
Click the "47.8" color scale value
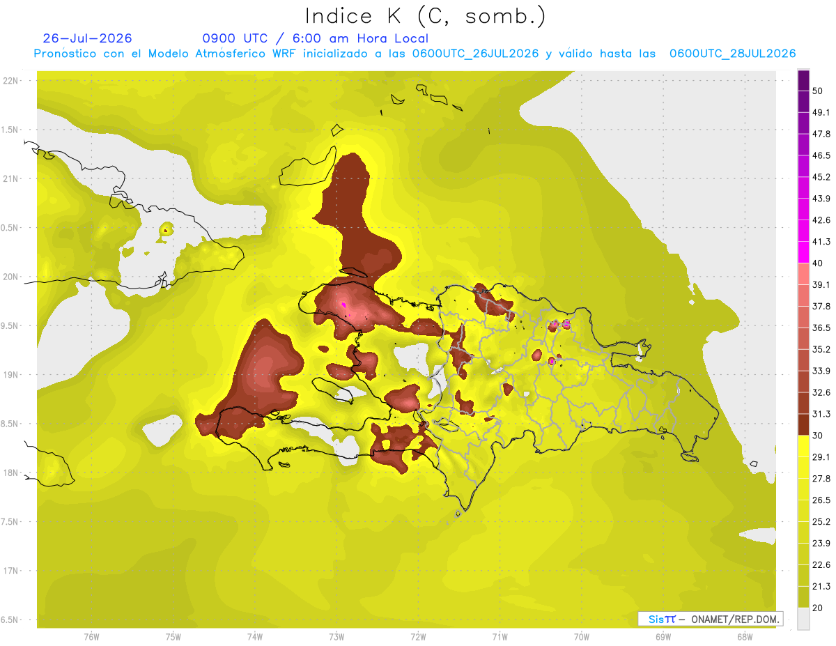click(x=822, y=134)
